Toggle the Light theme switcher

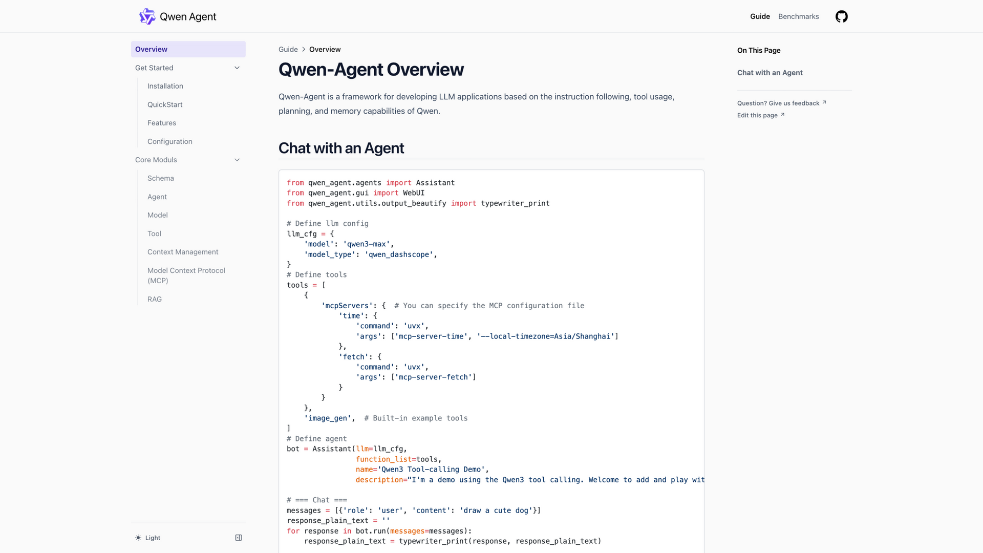(147, 538)
